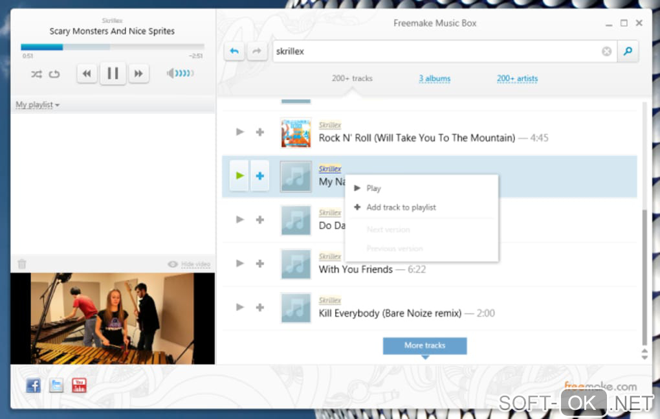Skip to the previous track
This screenshot has width=660, height=419.
pyautogui.click(x=87, y=74)
